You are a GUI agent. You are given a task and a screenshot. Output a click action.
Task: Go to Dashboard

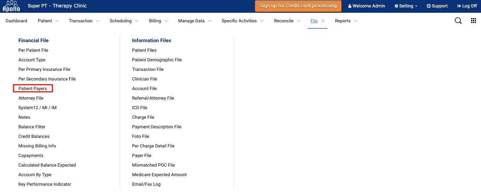(x=16, y=21)
